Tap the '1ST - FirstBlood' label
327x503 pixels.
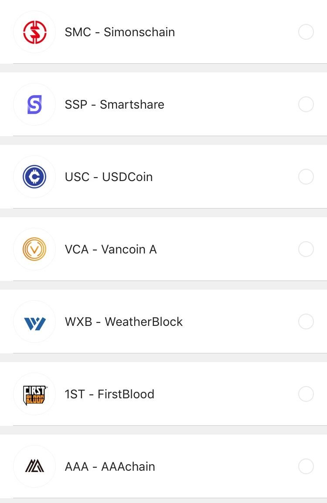(x=109, y=394)
